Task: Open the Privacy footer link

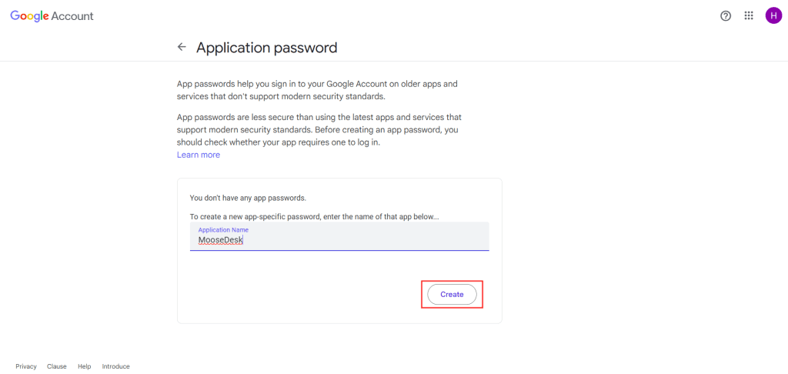Action: 26,366
